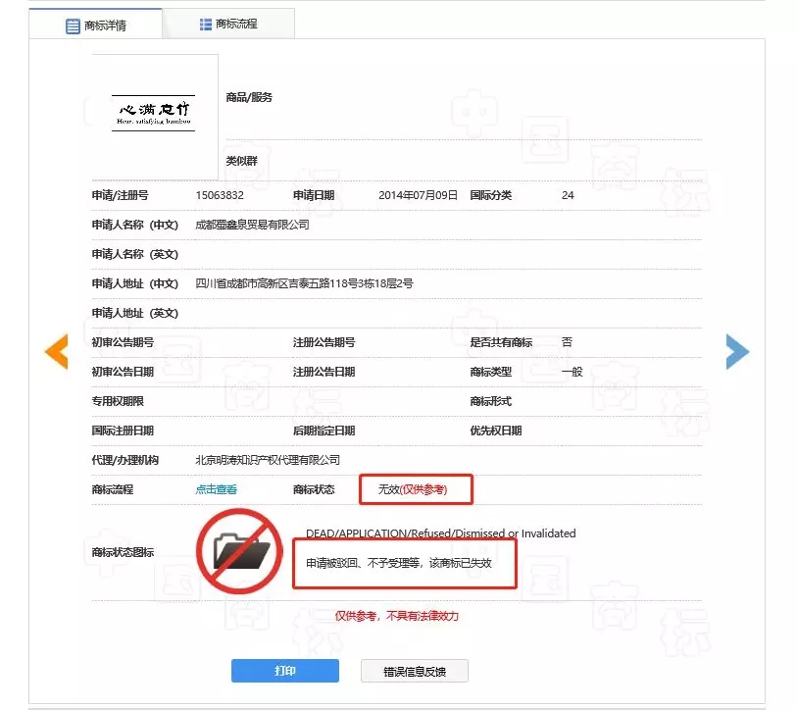Click the 申请被驳回 status description box
The height and width of the screenshot is (710, 797).
point(404,563)
